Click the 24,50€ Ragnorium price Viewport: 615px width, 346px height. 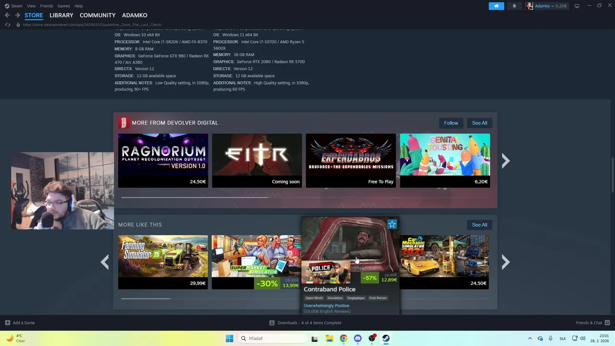click(197, 182)
